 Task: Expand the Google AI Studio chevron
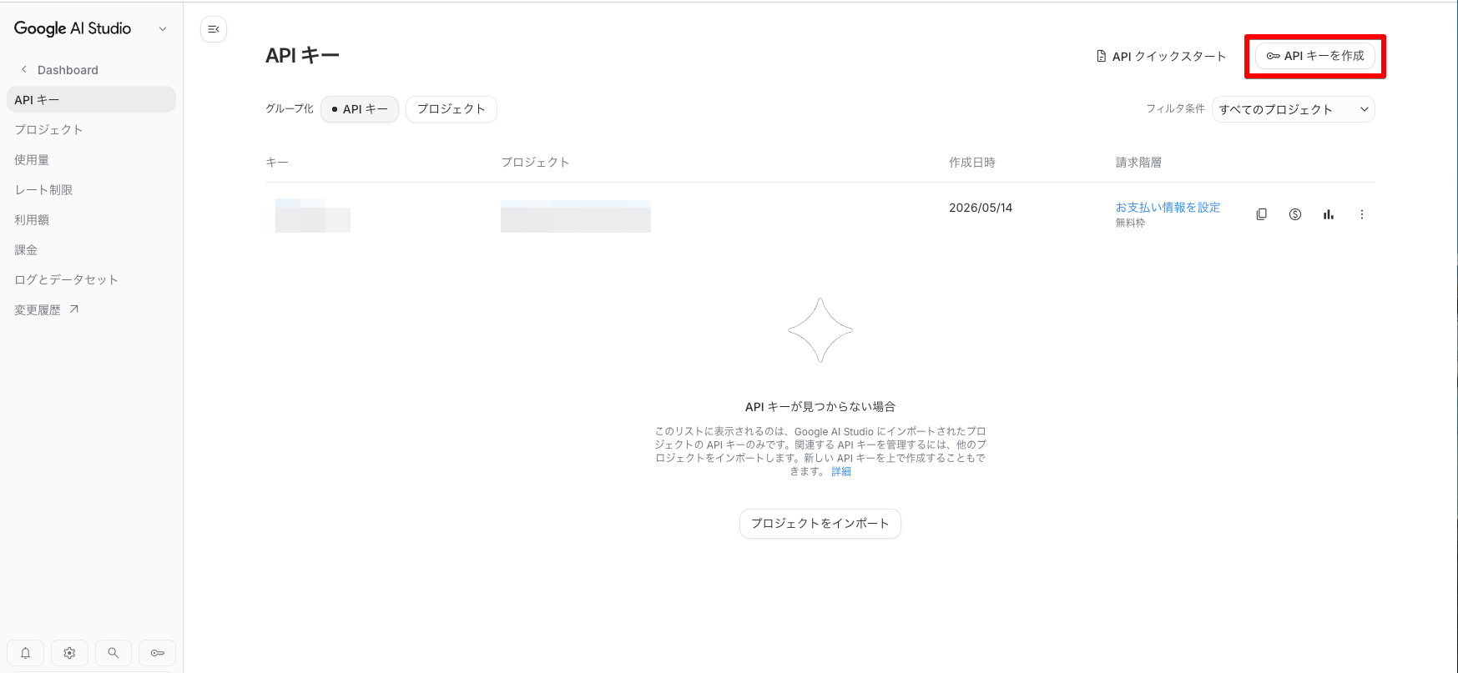pyautogui.click(x=163, y=28)
